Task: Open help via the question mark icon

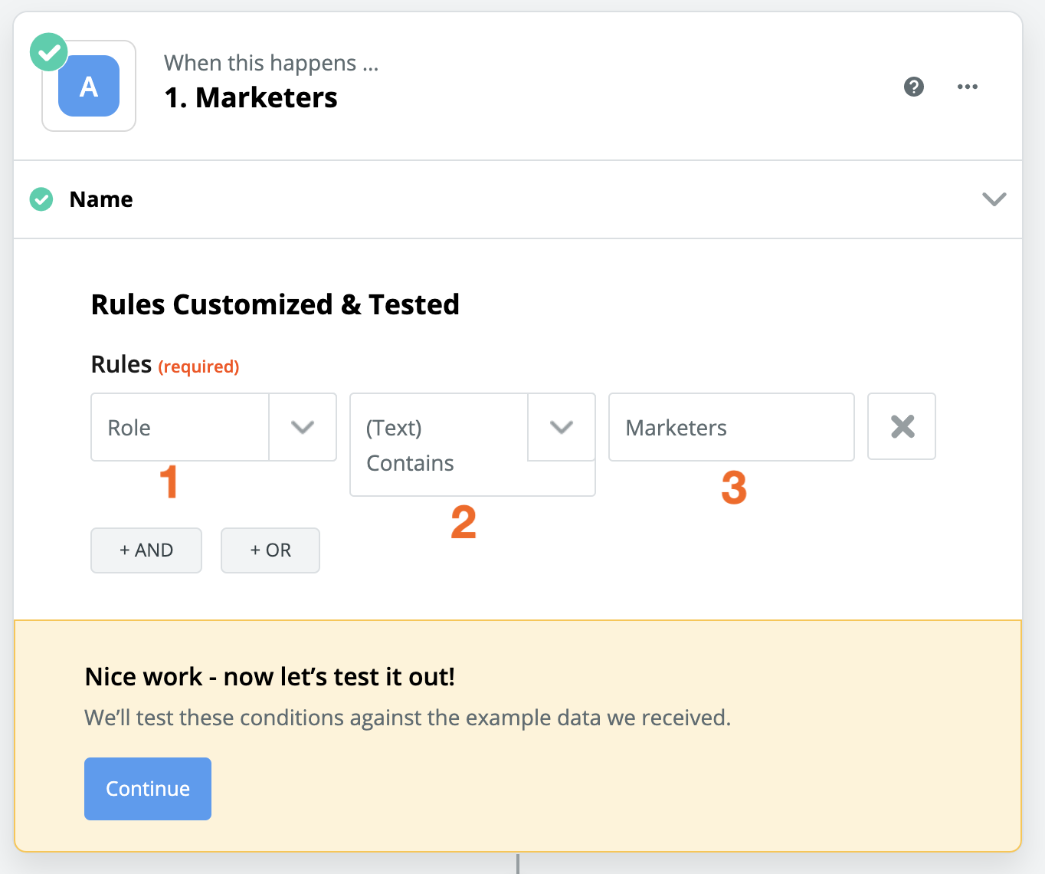Action: click(913, 87)
